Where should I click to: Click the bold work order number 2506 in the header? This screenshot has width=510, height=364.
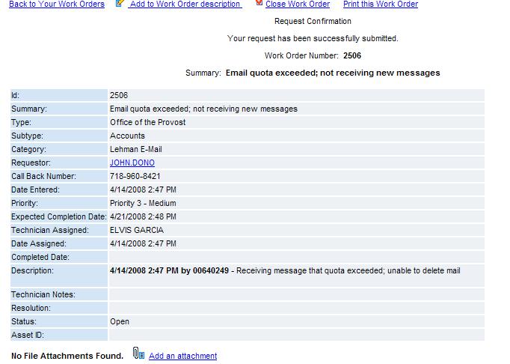(353, 55)
